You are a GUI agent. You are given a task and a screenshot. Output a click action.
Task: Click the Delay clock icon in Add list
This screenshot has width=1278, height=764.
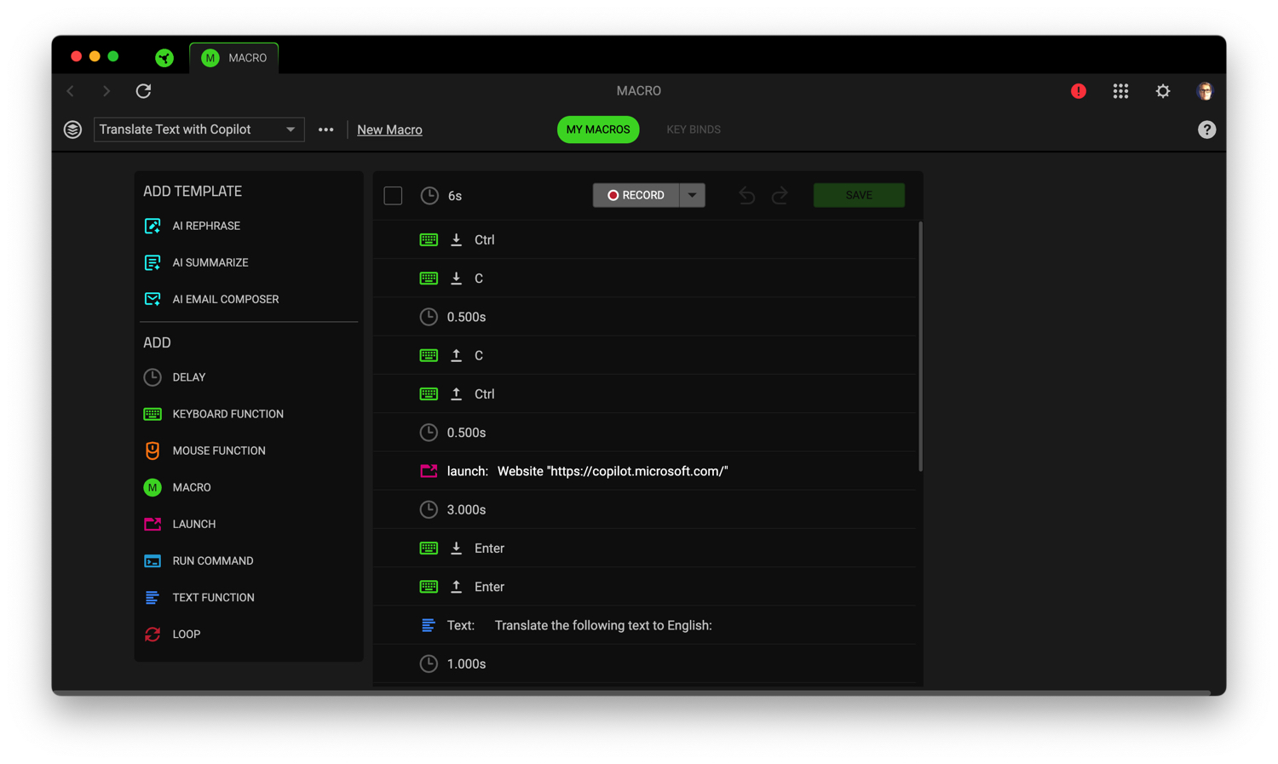153,377
